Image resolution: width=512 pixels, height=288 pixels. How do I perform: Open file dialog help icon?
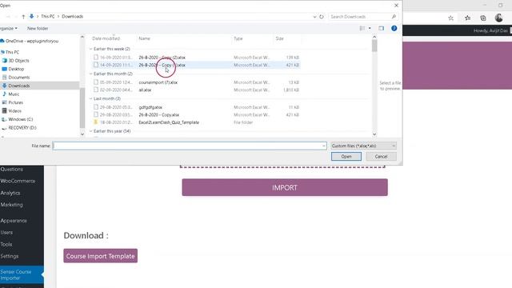point(394,29)
